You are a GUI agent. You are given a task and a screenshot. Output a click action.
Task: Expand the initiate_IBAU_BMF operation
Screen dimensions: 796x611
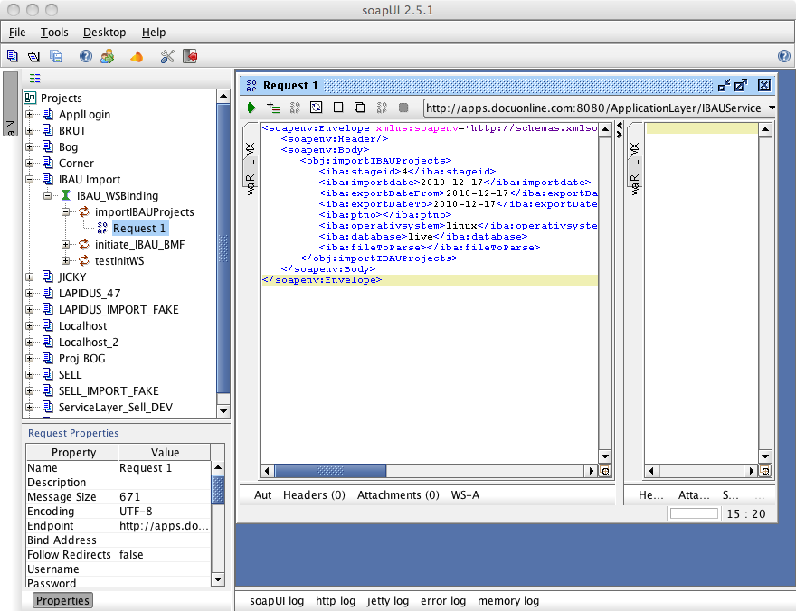click(66, 245)
